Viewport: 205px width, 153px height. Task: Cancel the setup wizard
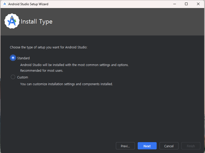click(x=169, y=146)
